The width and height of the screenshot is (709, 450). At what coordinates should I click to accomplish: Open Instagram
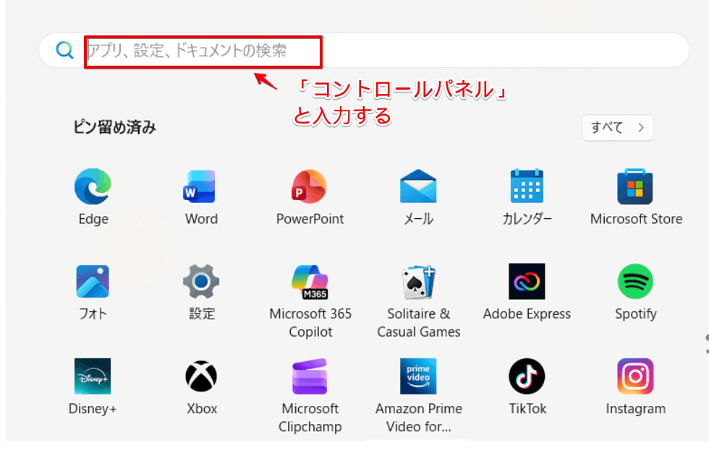[635, 376]
